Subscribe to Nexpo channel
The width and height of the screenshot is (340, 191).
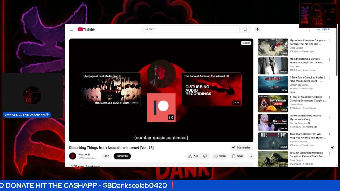pyautogui.click(x=122, y=156)
